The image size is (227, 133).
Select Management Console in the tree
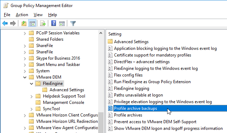click(x=64, y=102)
